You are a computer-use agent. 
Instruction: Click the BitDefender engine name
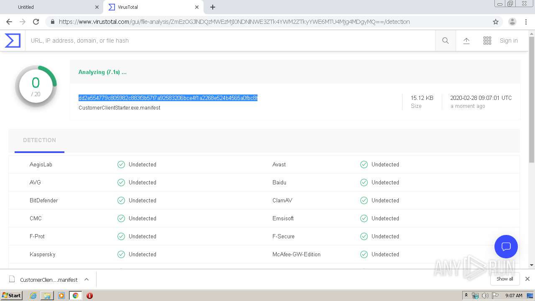pos(44,200)
